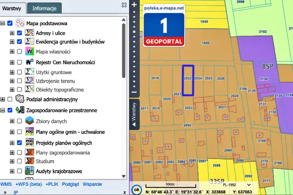
Task: Click the Plany zagospodarowania icon
Action: tap(29, 153)
